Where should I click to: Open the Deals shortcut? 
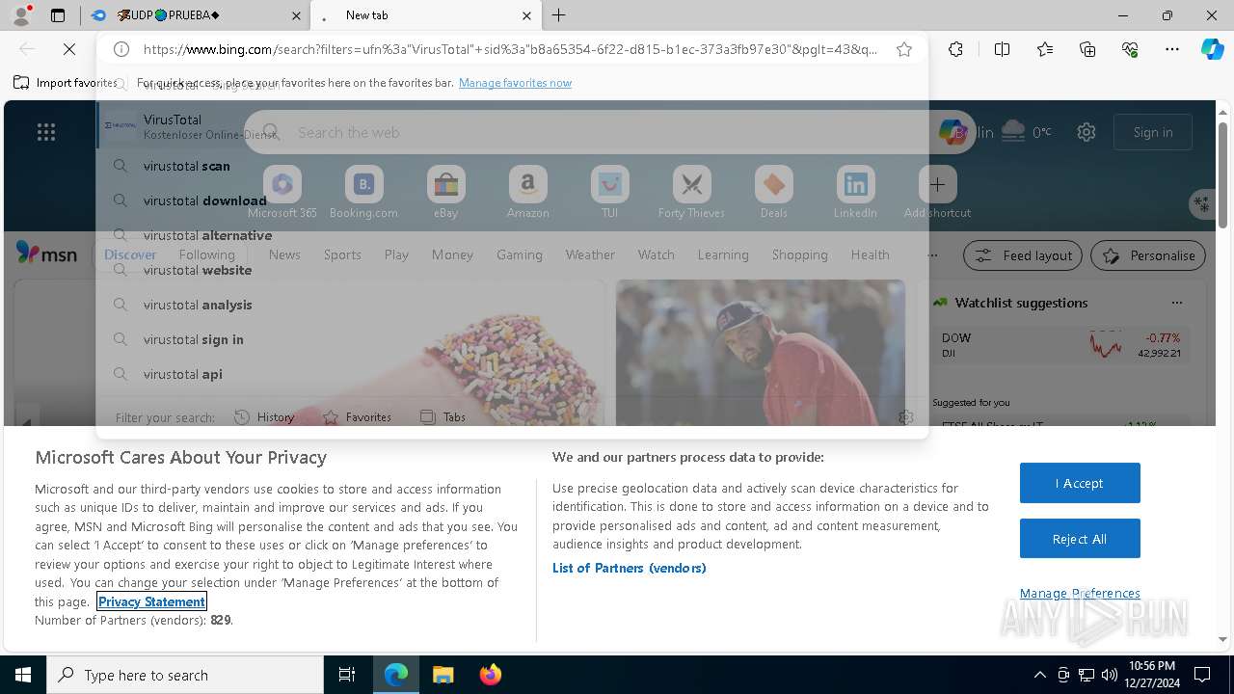coord(773,192)
